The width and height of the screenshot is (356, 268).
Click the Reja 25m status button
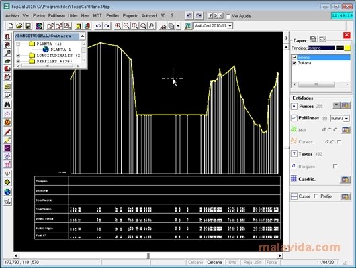pyautogui.click(x=253, y=263)
